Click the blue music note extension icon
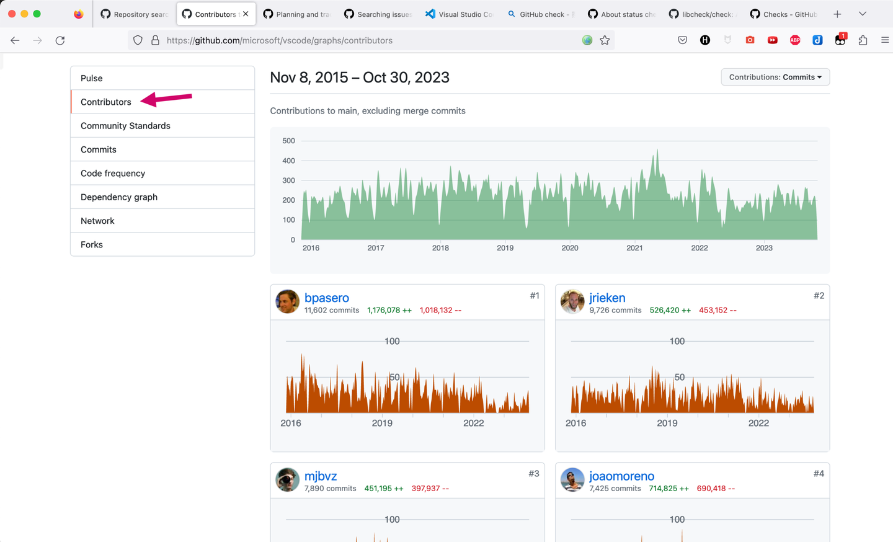This screenshot has height=542, width=893. tap(817, 40)
